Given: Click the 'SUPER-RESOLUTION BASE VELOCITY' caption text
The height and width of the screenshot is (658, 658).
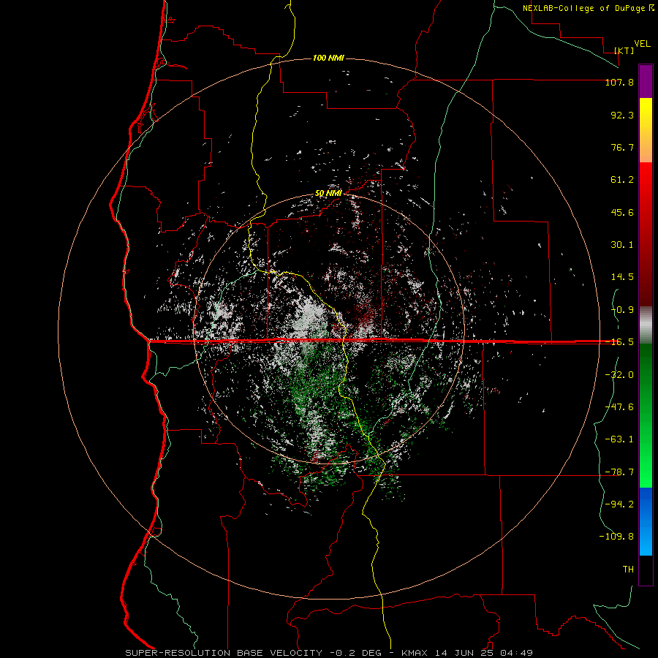Looking at the screenshot, I should [224, 653].
